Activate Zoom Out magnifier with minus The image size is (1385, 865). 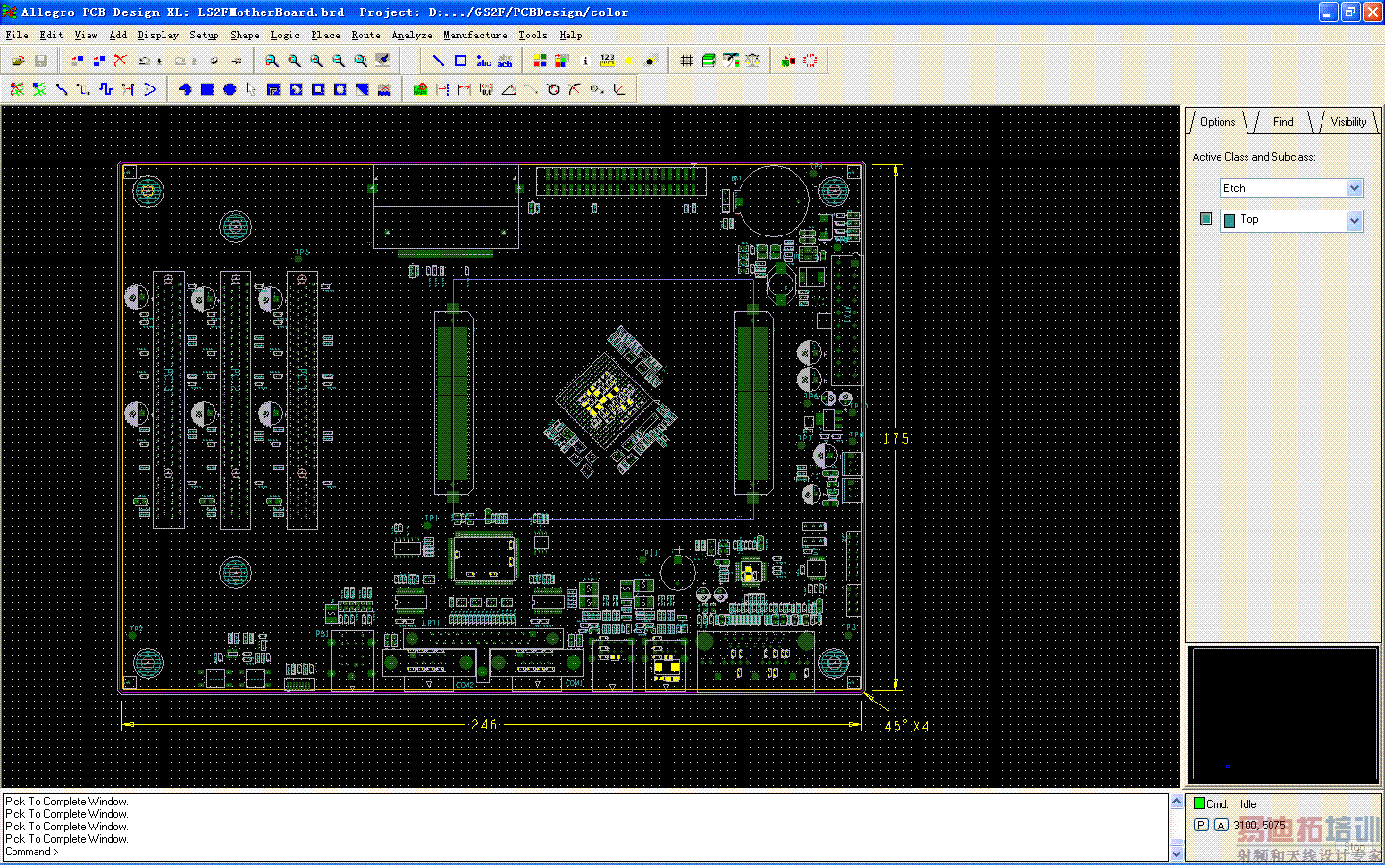coord(339,61)
